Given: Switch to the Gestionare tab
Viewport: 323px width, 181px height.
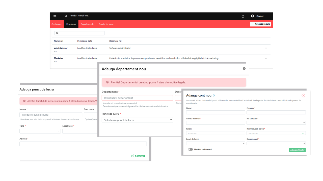Looking at the screenshot, I should (x=57, y=24).
